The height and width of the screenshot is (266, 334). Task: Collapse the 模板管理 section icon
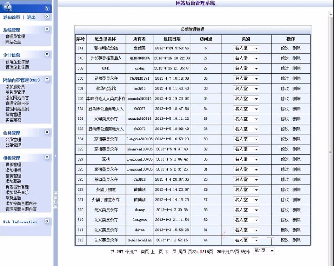[x=47, y=158]
